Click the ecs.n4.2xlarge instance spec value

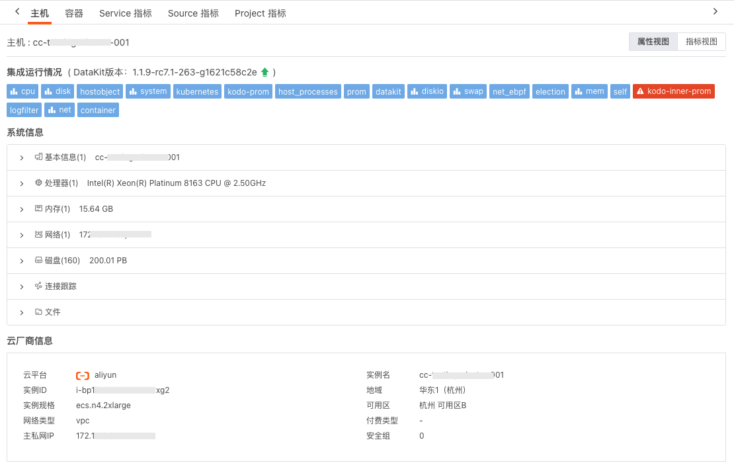(x=103, y=406)
